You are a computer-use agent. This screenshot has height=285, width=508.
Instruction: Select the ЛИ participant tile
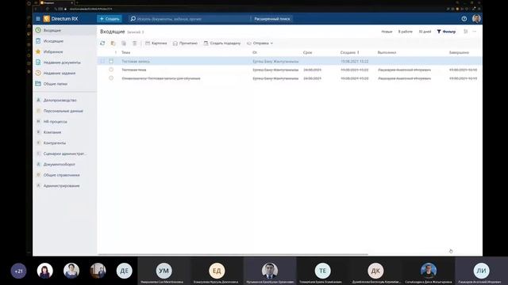[482, 271]
